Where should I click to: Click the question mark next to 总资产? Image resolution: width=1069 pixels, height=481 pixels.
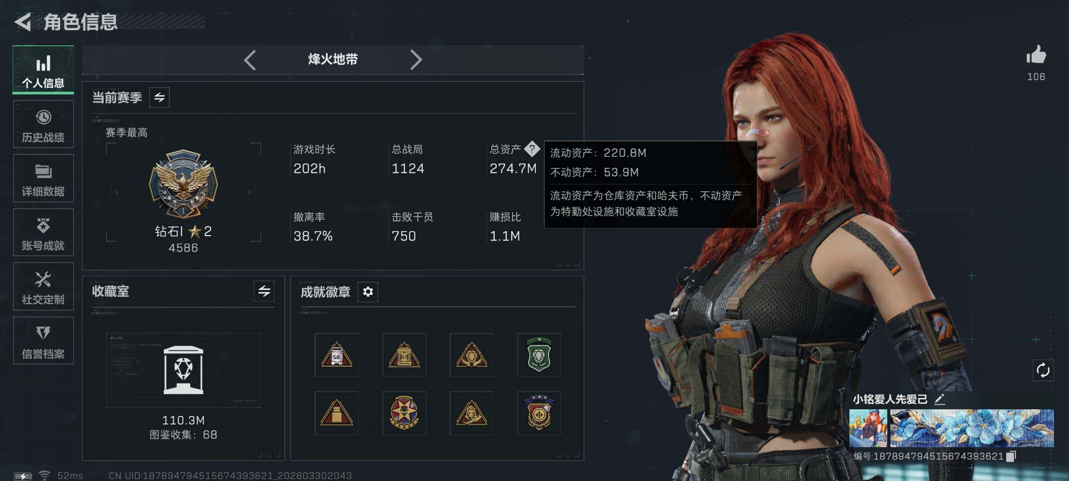[532, 149]
